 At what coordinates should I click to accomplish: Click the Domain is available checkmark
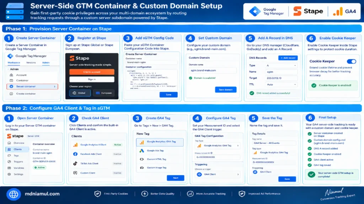click(x=191, y=78)
